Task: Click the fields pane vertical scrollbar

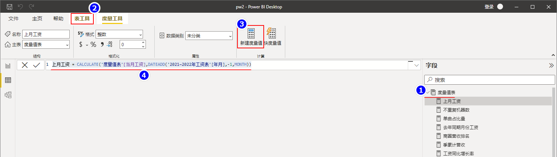Action: (554, 122)
